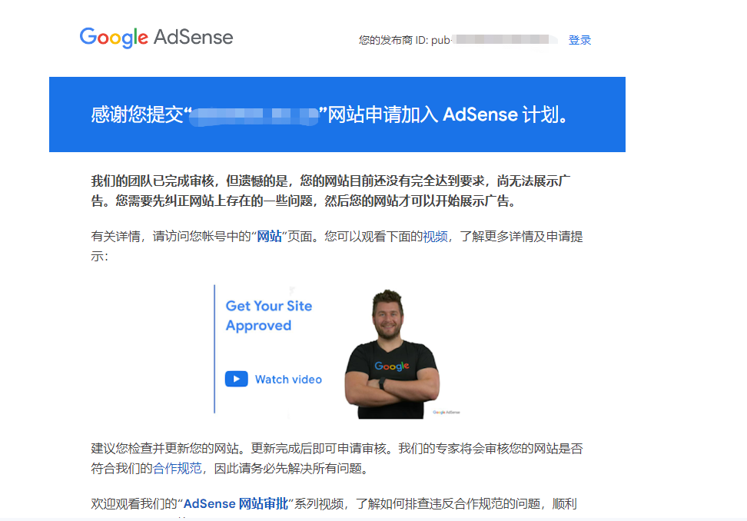
Task: Click the blue banner heading about AdSense 计划
Action: click(329, 114)
